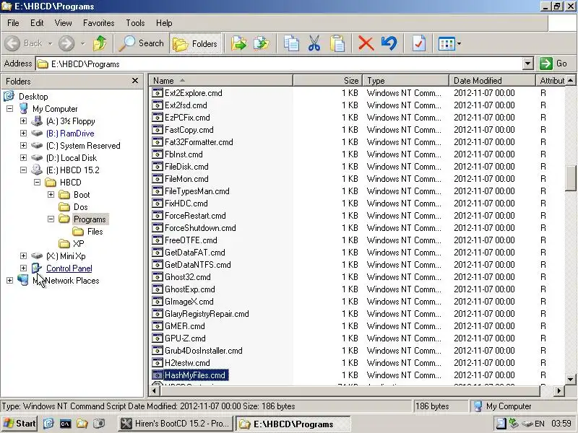Click the vertical scrollbar down arrow

(x=570, y=379)
